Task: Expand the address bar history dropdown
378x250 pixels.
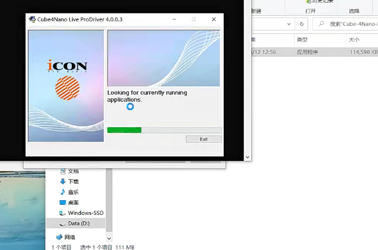Action: [x=289, y=24]
